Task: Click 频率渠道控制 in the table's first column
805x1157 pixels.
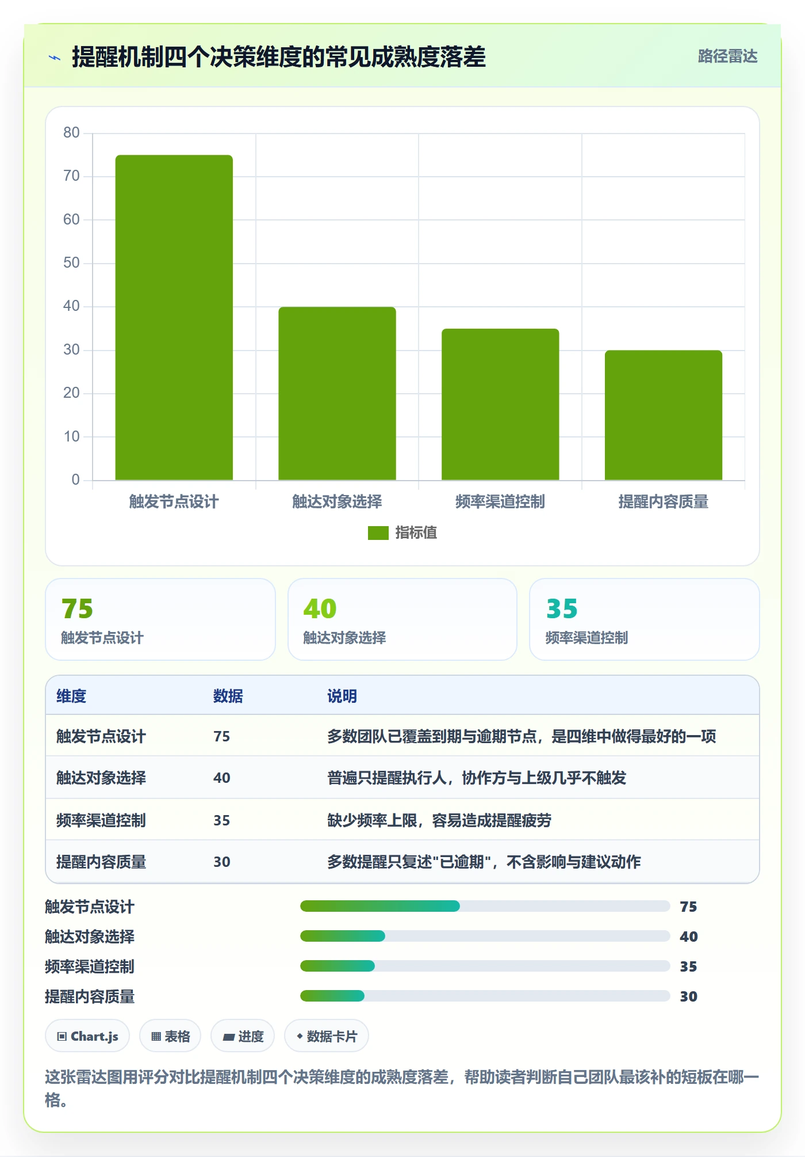Action: coord(101,820)
